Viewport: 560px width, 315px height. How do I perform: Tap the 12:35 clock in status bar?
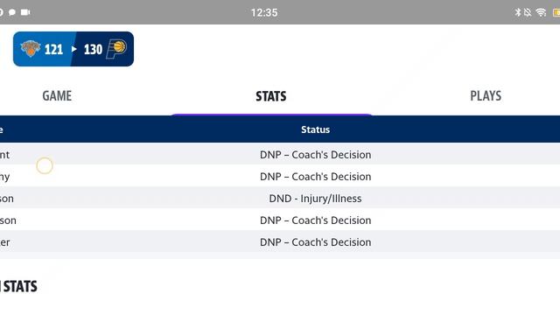(x=264, y=12)
